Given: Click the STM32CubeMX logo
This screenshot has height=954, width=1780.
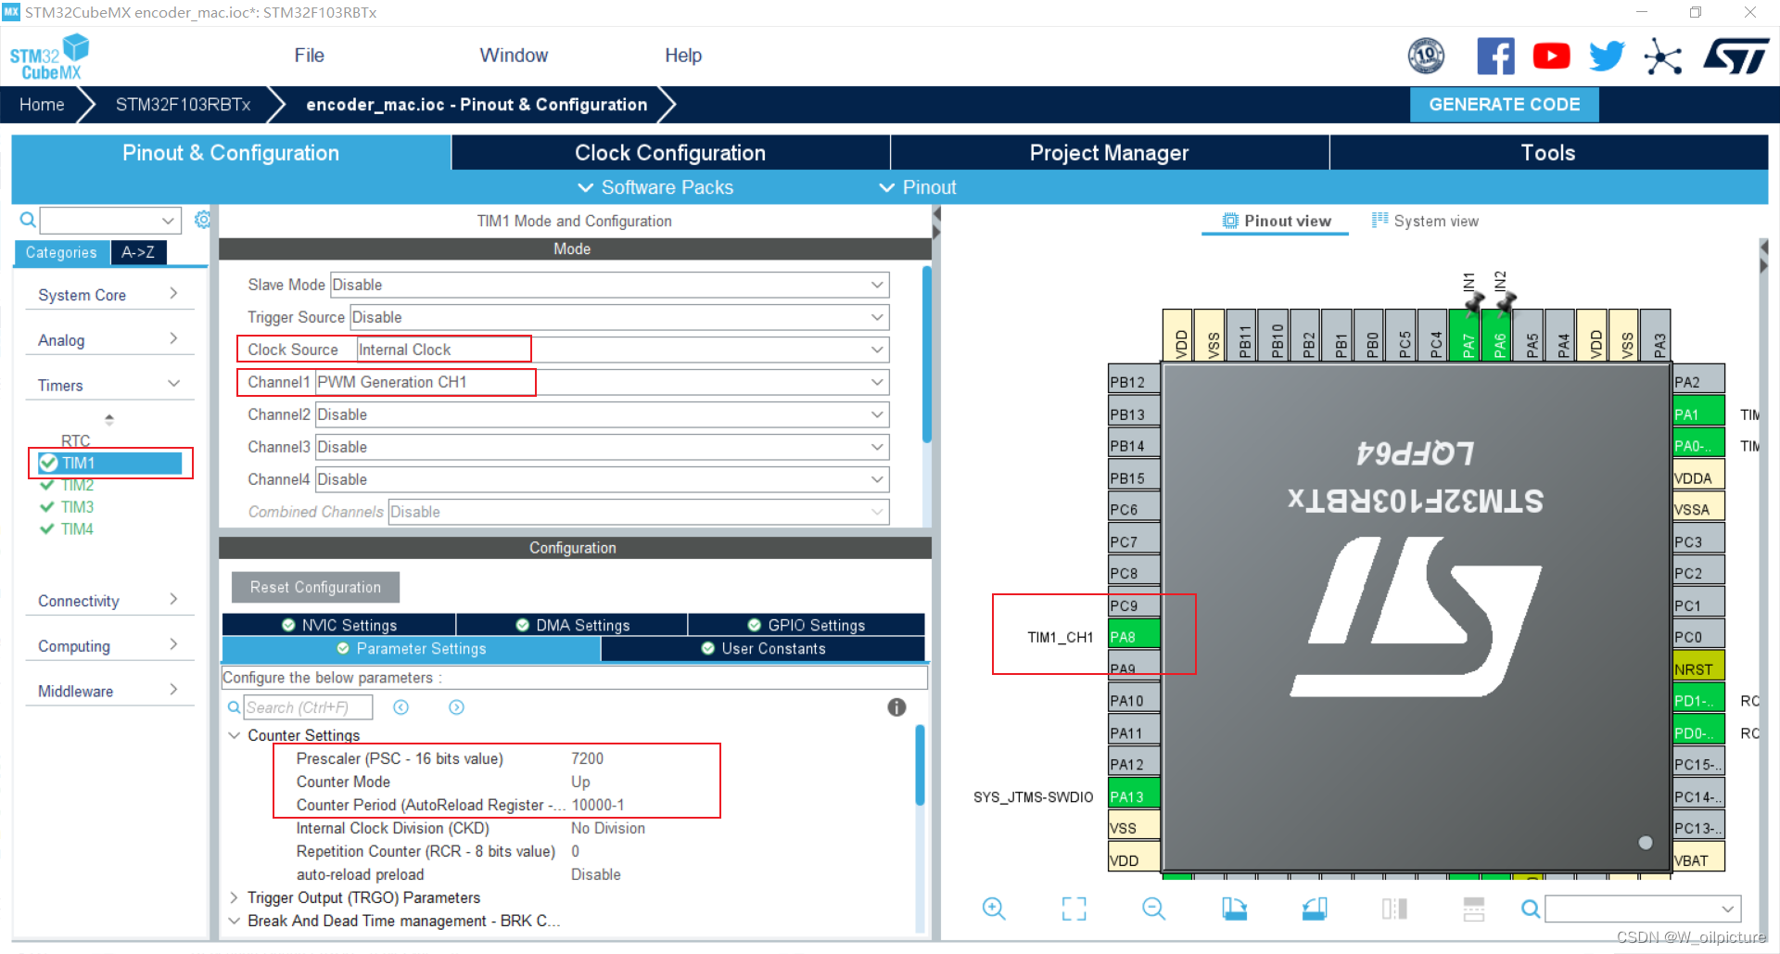Looking at the screenshot, I should coord(49,57).
